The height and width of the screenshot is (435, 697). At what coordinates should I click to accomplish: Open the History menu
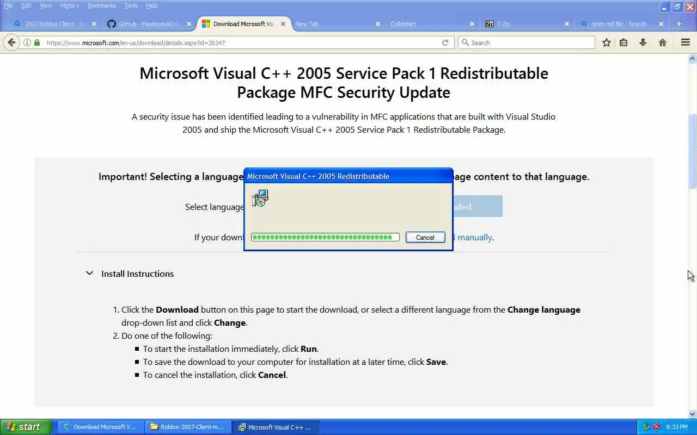pyautogui.click(x=70, y=5)
